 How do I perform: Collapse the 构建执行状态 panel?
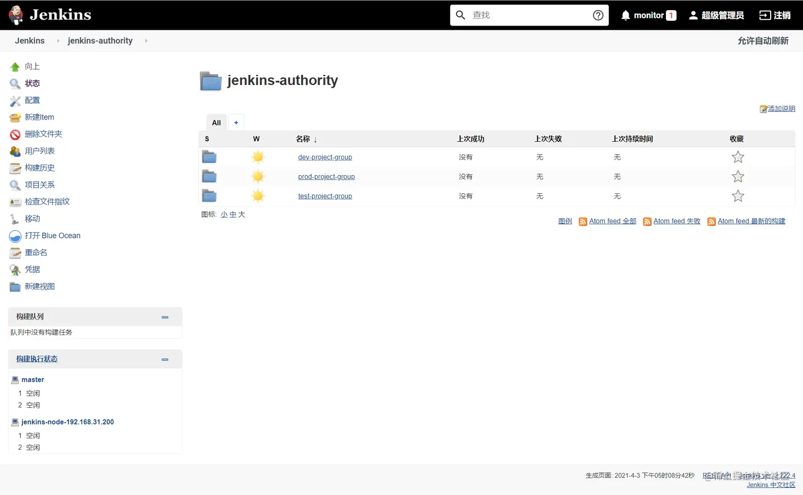tap(165, 360)
